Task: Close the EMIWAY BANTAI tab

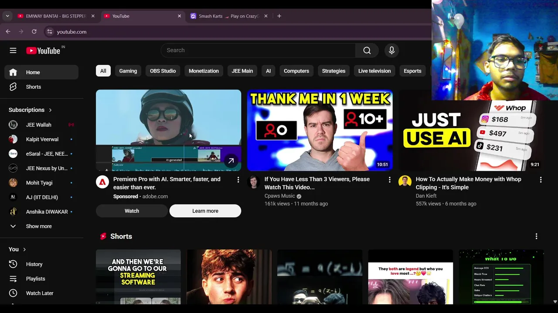Action: (x=93, y=16)
